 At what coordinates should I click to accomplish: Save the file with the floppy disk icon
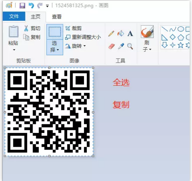(x=22, y=6)
